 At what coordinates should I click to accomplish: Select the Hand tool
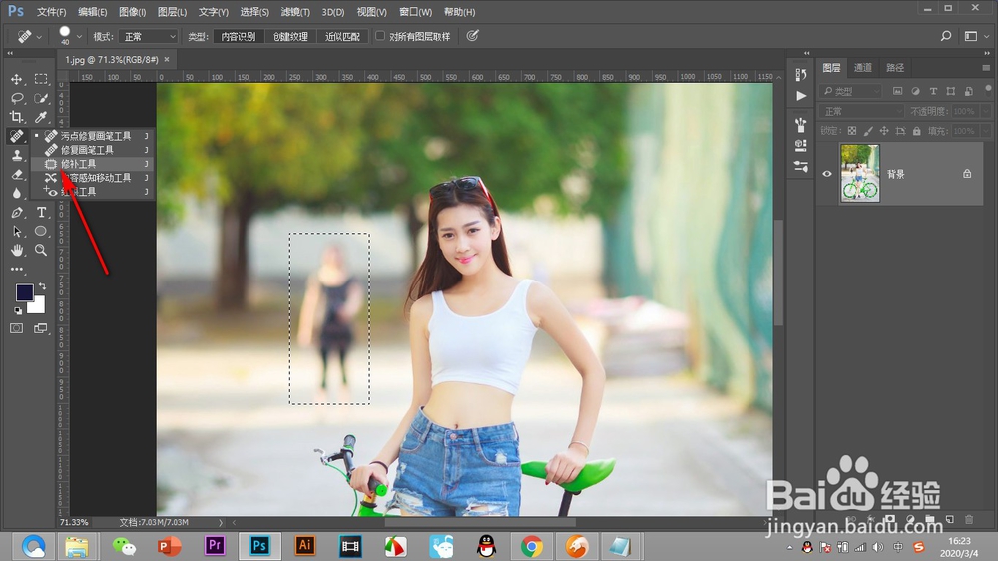click(17, 250)
